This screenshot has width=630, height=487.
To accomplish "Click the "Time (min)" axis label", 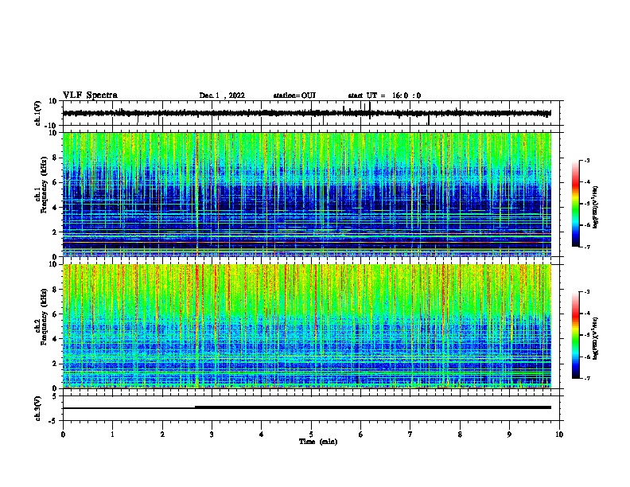I will click(x=318, y=442).
